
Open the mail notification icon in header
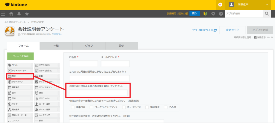(x=220, y=5)
